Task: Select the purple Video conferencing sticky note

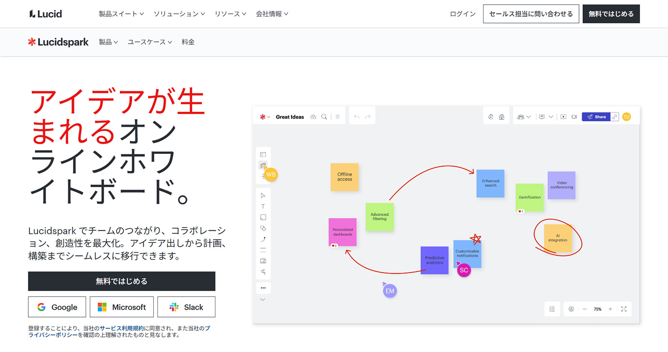Action: tap(562, 185)
